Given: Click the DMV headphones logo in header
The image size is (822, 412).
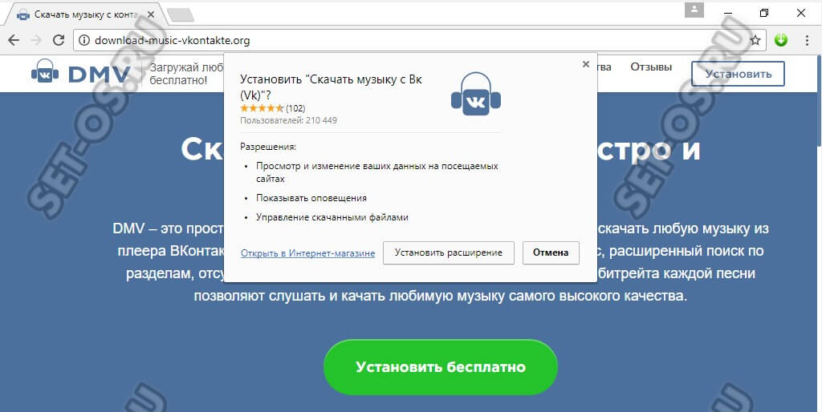Looking at the screenshot, I should pos(45,73).
